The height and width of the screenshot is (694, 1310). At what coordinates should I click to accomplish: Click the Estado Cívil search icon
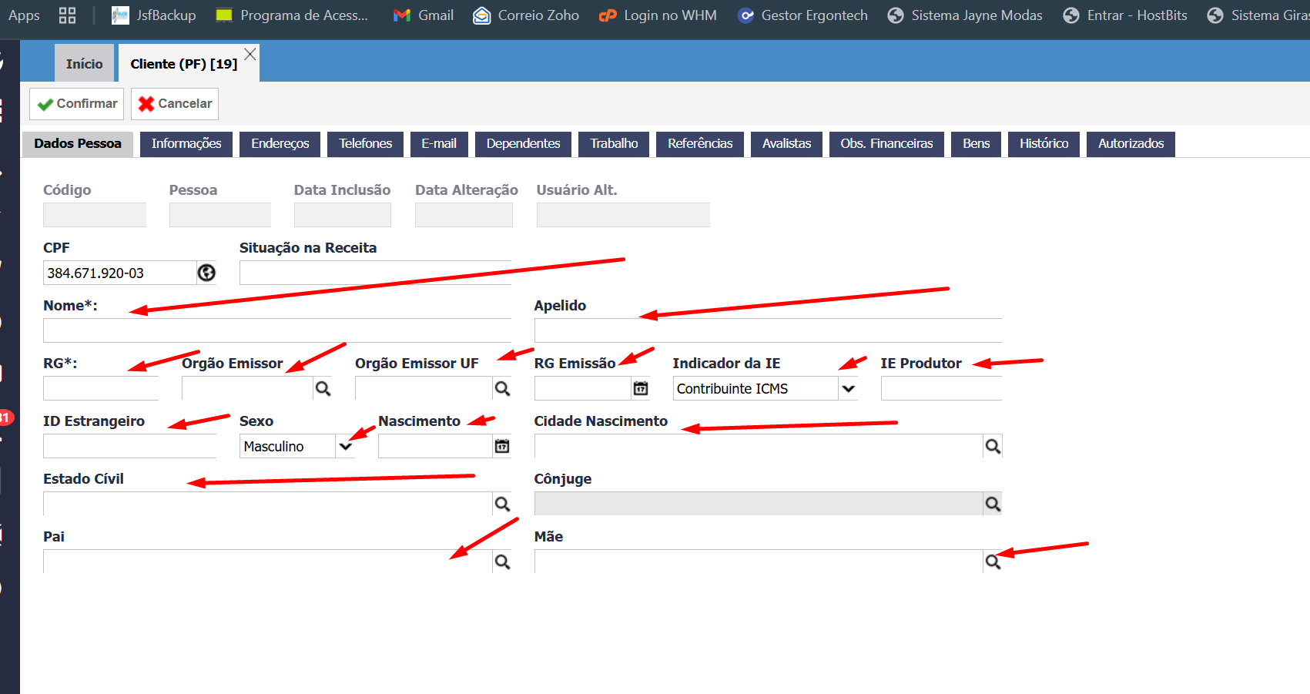point(502,504)
